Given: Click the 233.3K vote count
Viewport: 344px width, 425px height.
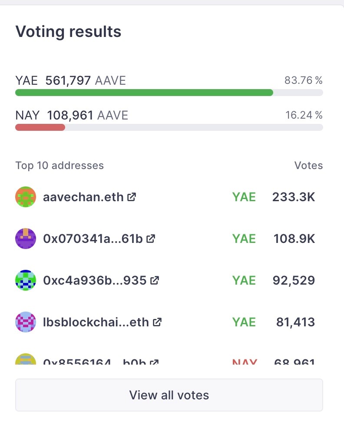Looking at the screenshot, I should (294, 197).
